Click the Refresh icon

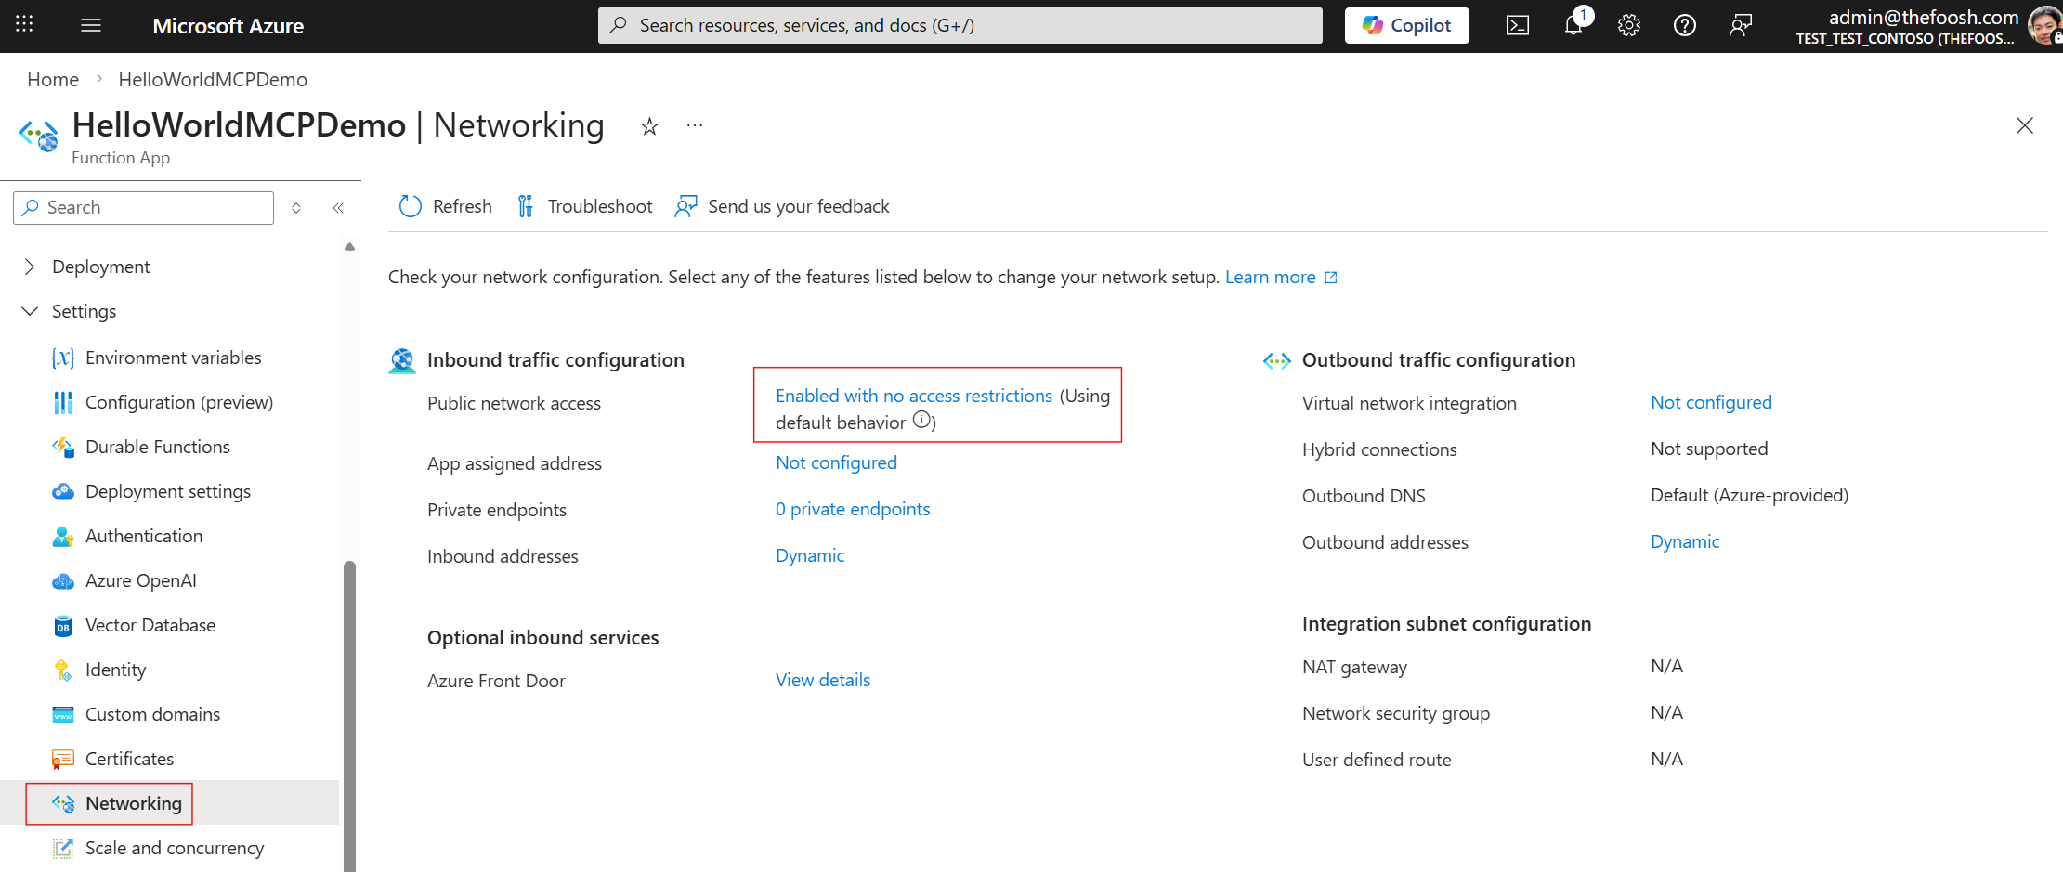tap(411, 206)
